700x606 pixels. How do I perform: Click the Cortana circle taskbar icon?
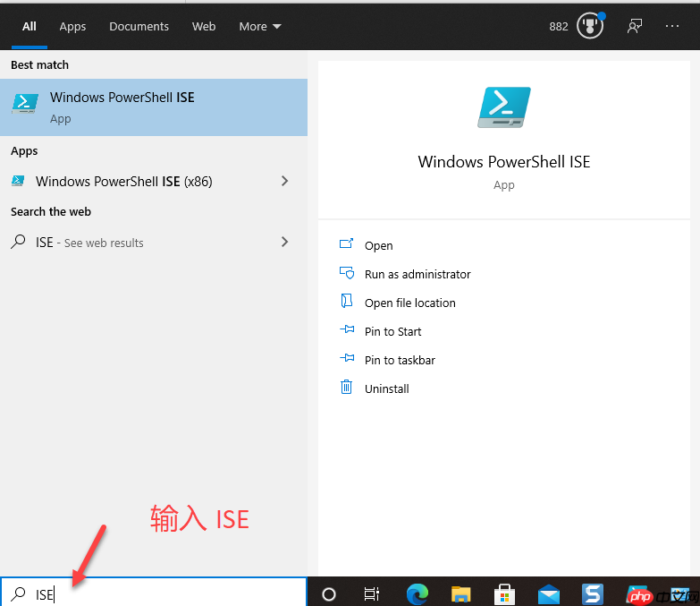329,594
